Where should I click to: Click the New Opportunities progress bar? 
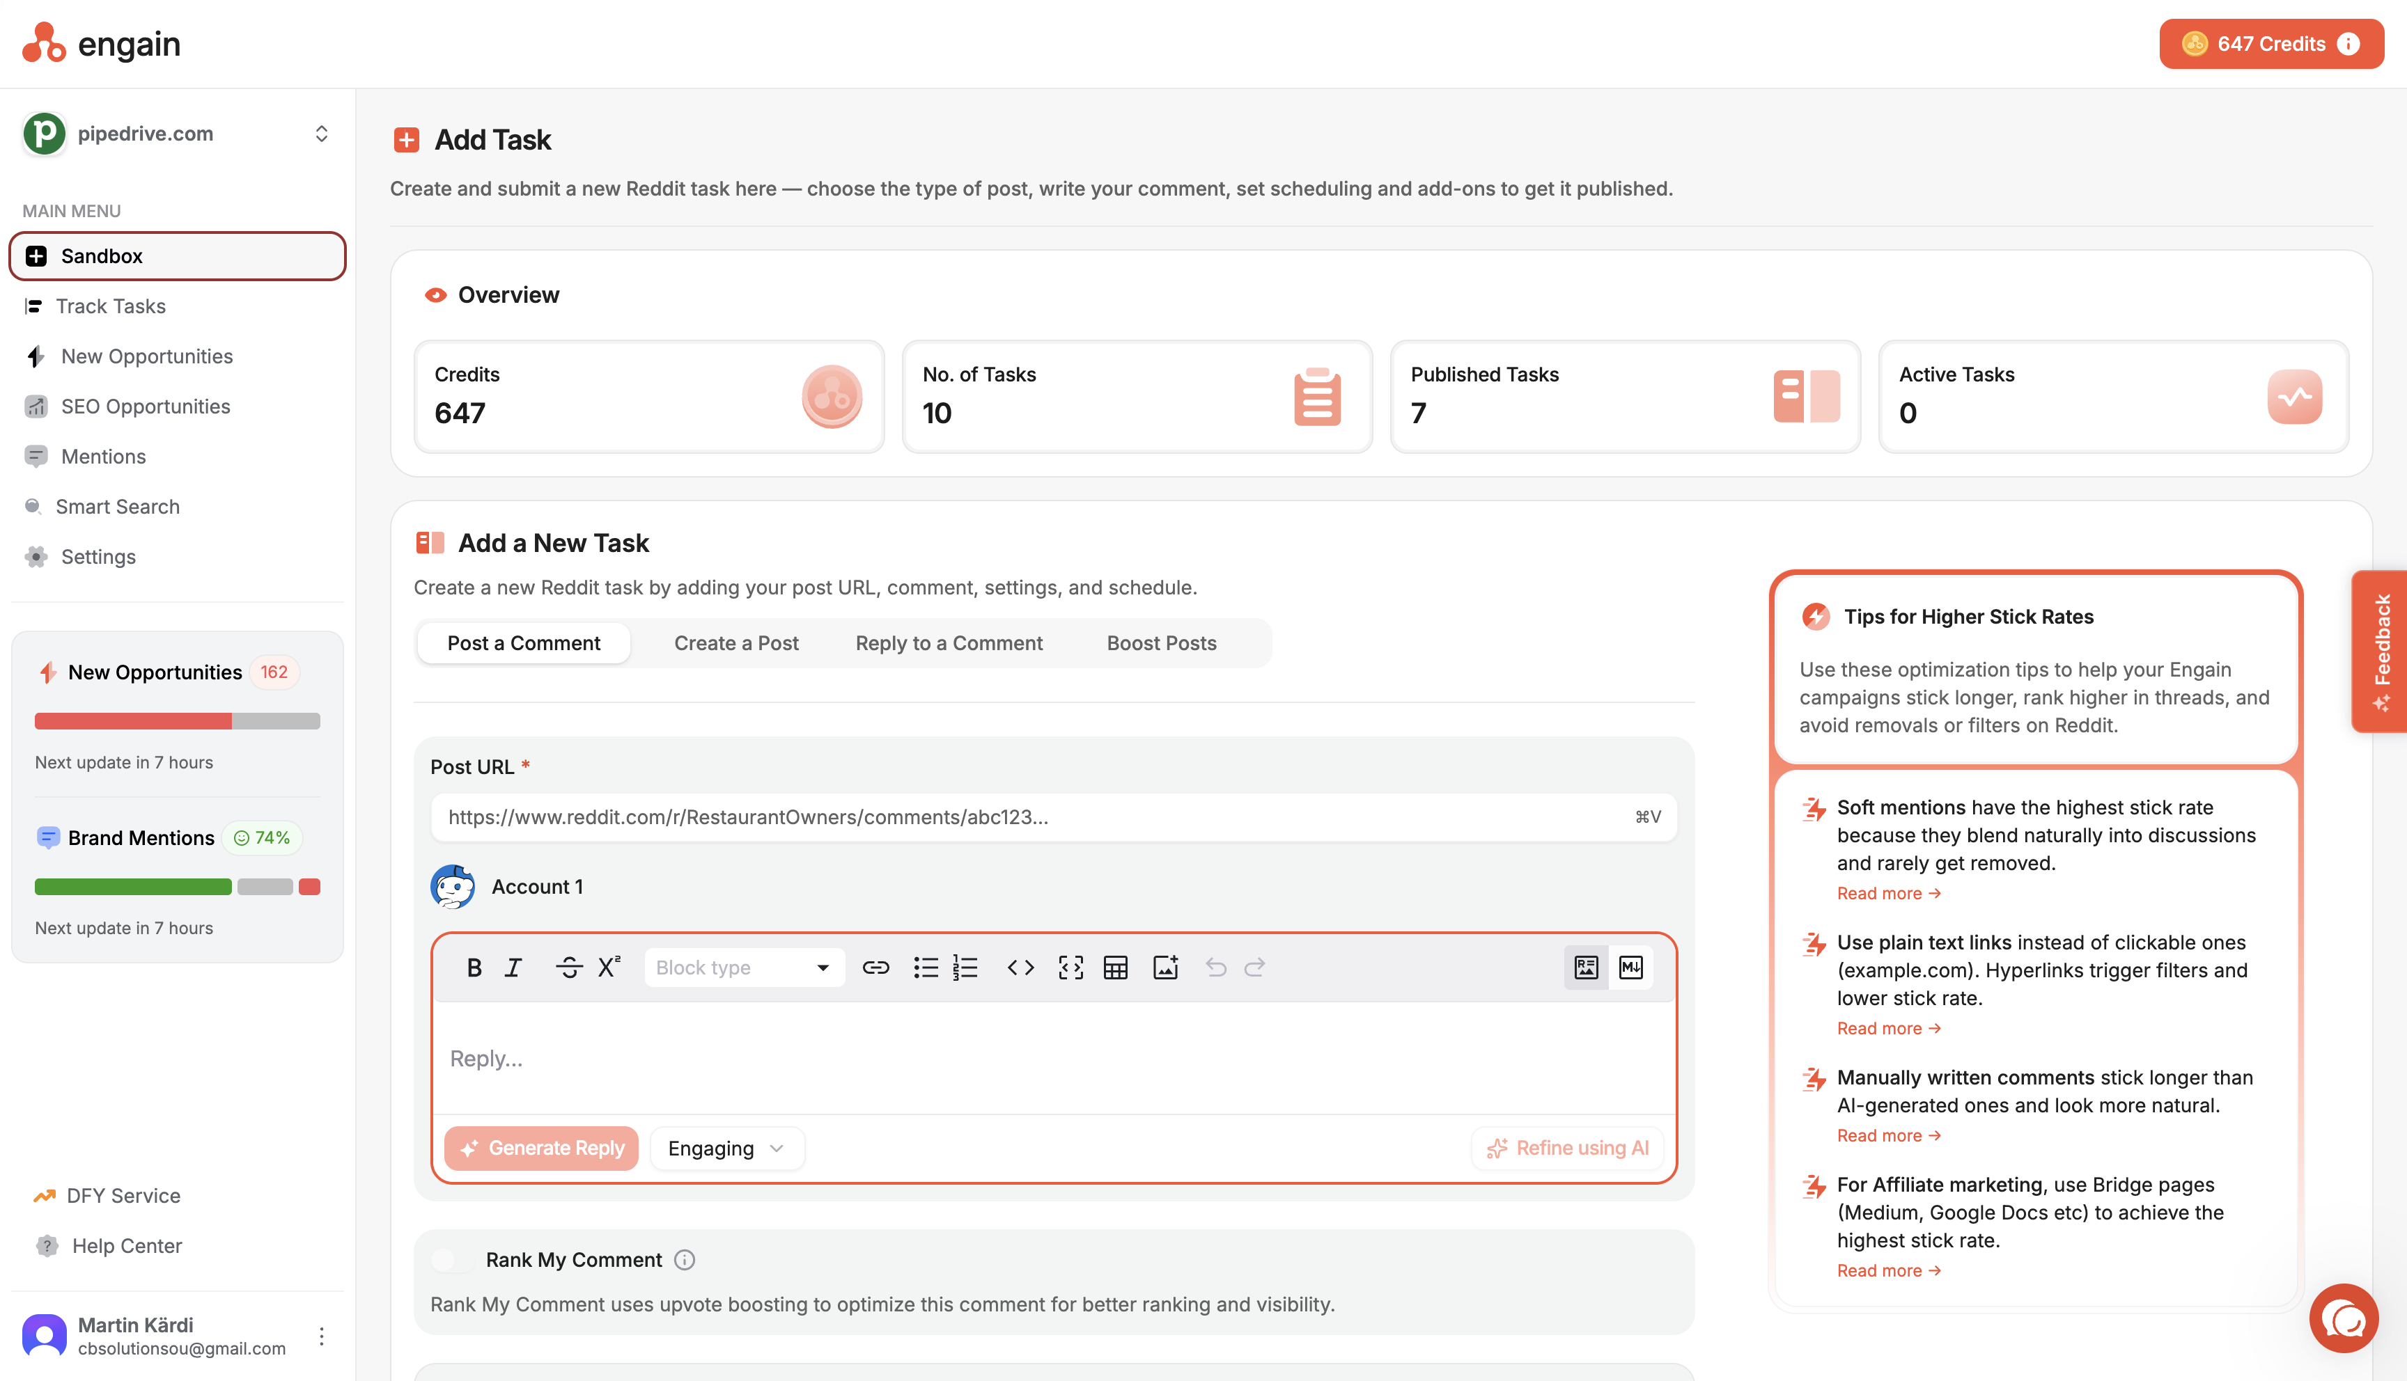coord(178,721)
